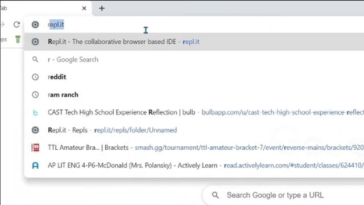The image size is (364, 205).
Task: Click the smash.gg tournament URL
Action: (249, 147)
